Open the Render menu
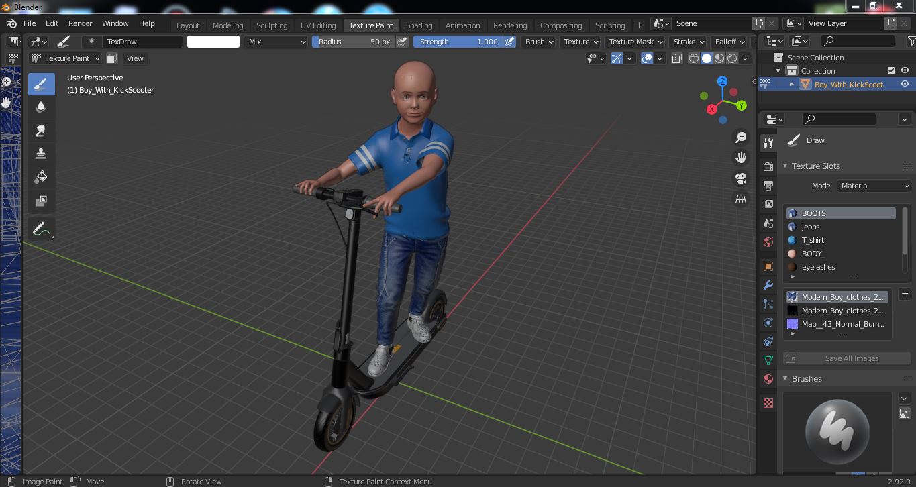This screenshot has height=487, width=916. point(80,23)
